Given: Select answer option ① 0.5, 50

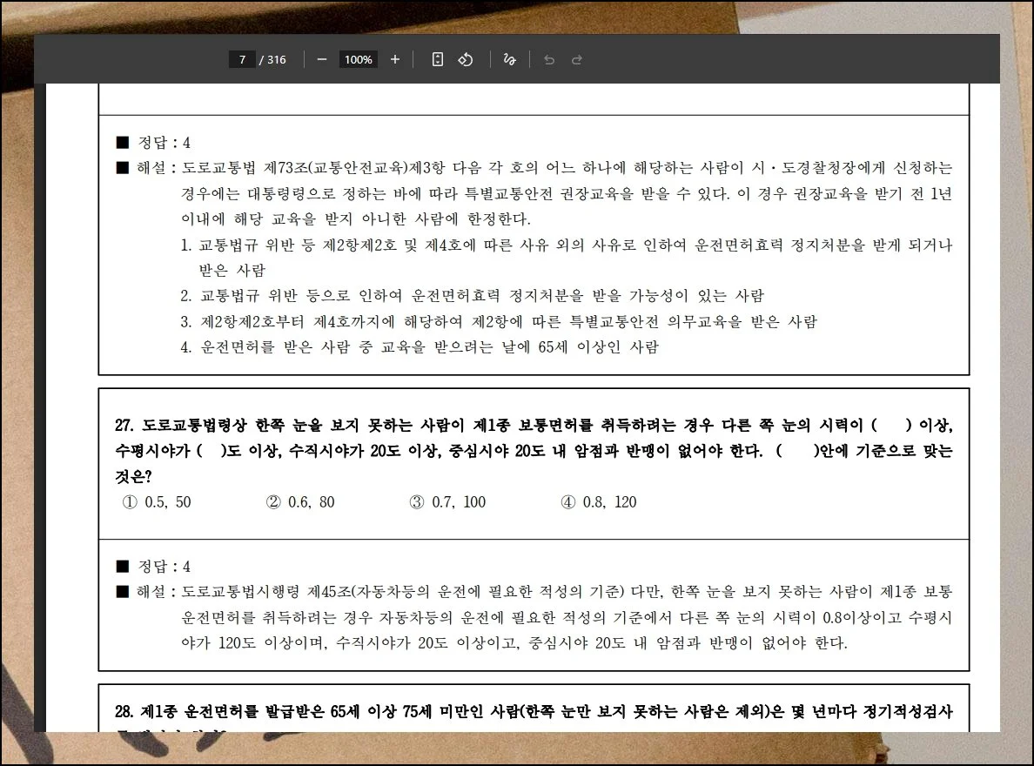Looking at the screenshot, I should pos(157,502).
